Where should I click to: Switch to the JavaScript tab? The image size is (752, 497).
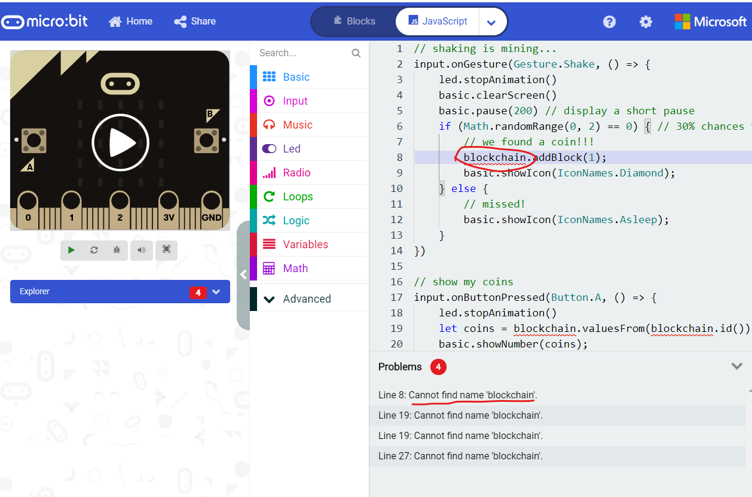pyautogui.click(x=437, y=21)
